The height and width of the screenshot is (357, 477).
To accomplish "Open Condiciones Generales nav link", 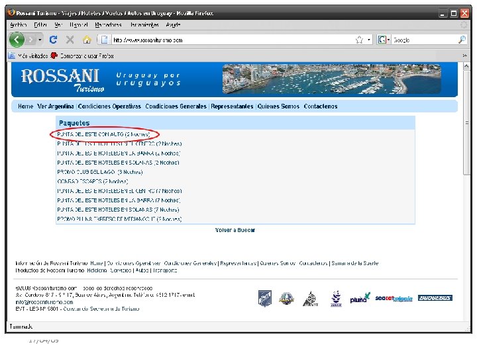I will (176, 106).
